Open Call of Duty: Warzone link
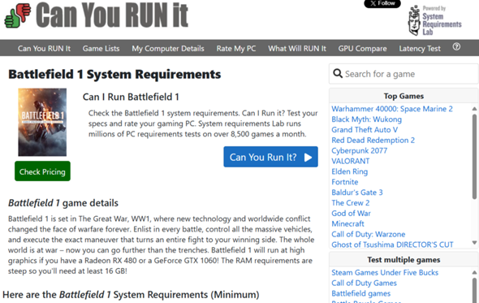479x303 pixels. (368, 234)
